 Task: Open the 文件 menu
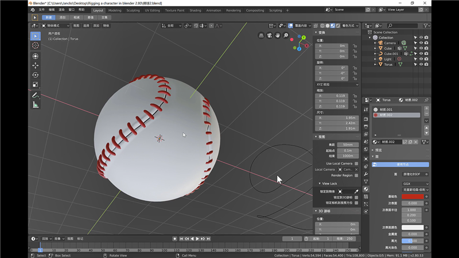42,10
